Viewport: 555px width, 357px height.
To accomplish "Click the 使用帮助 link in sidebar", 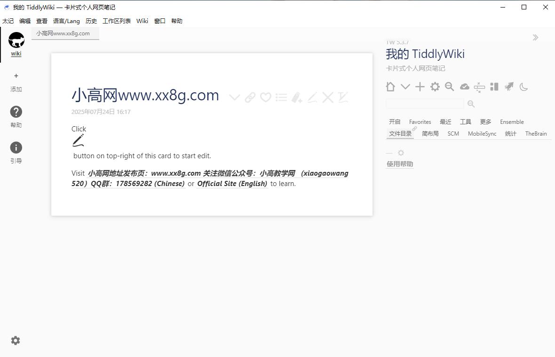I will (400, 164).
